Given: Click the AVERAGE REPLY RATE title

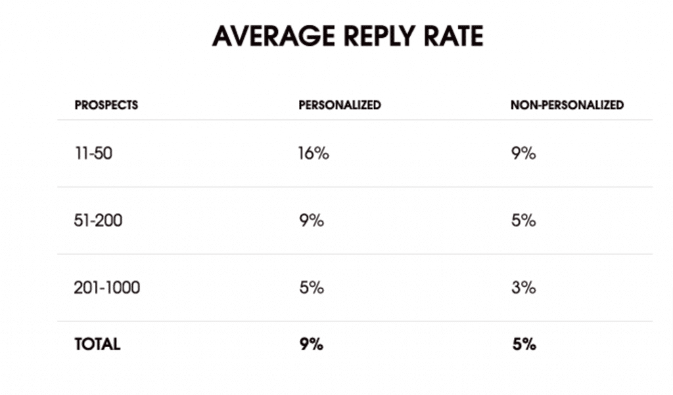Looking at the screenshot, I should [x=348, y=35].
